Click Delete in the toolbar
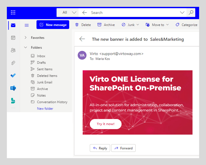 (x=83, y=25)
